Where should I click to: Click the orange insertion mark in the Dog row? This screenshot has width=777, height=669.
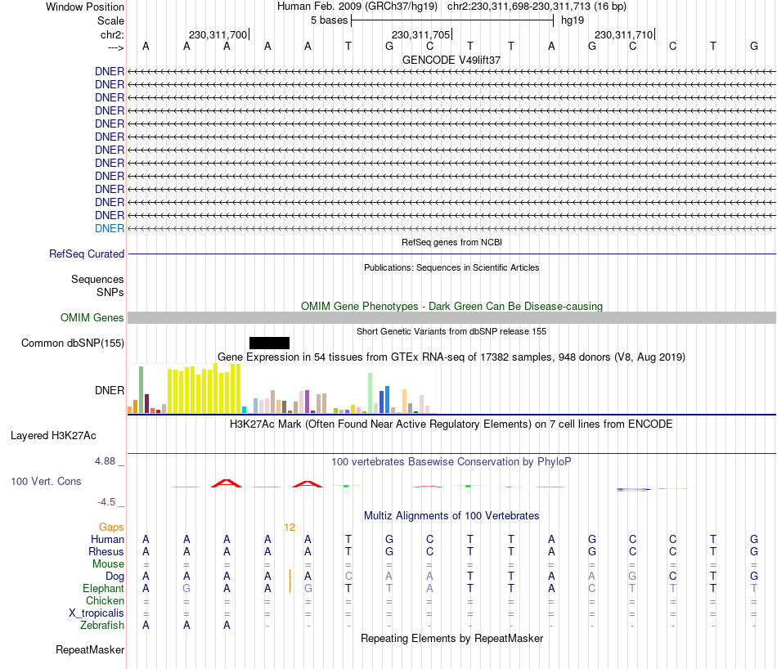click(290, 576)
